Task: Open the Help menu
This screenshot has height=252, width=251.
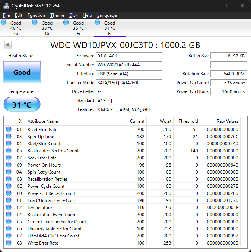Action: pyautogui.click(x=87, y=15)
